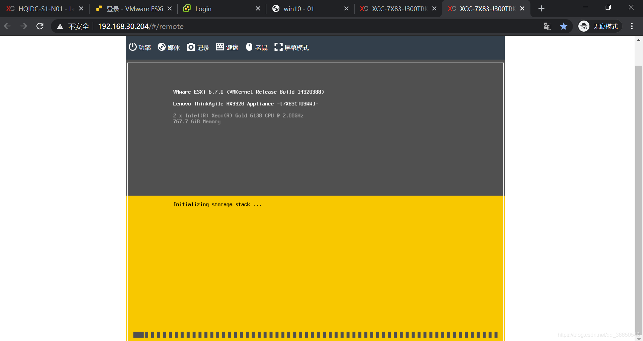Click the ESXi boot progress bar

315,335
